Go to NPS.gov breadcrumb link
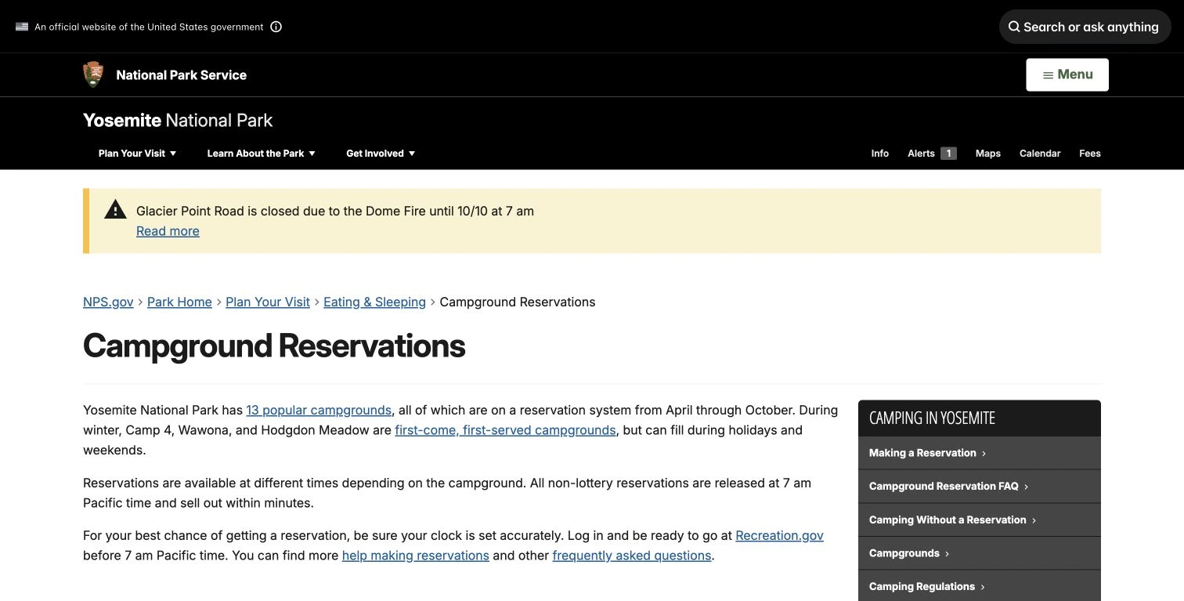The width and height of the screenshot is (1184, 601). tap(108, 302)
